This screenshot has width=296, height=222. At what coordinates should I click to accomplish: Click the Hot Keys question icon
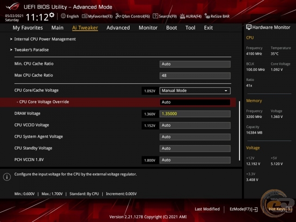pos(289,209)
